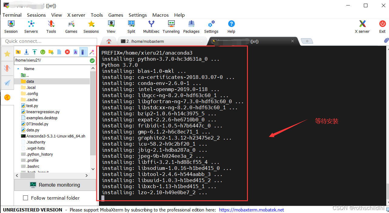Confirm path with green checkmark button
Viewport: 389px width, 213px height.
coord(92,60)
